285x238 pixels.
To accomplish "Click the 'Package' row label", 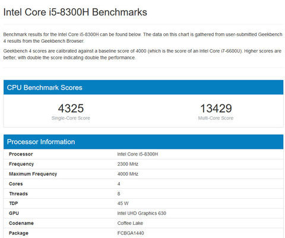I will coord(18,233).
